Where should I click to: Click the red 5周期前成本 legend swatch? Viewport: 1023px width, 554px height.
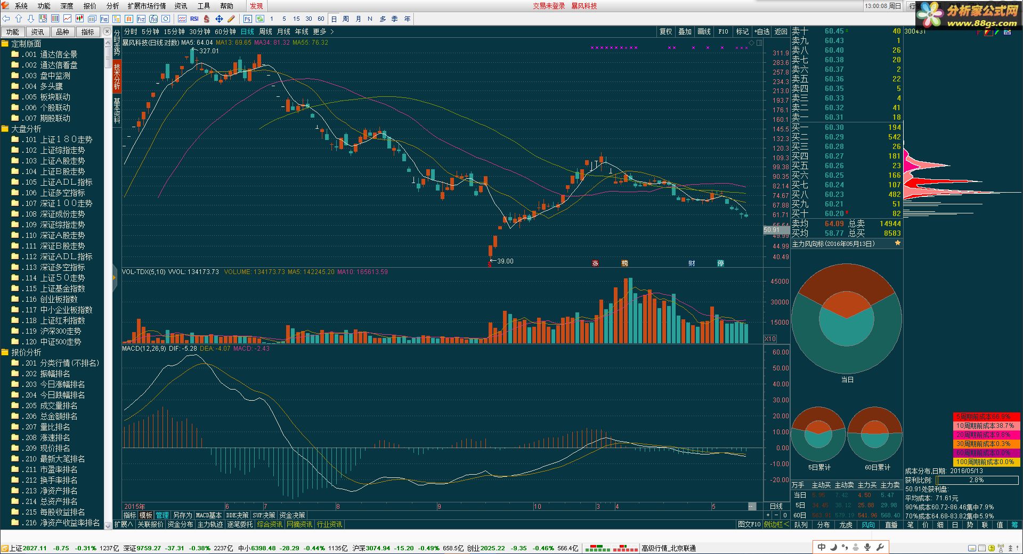coord(987,417)
